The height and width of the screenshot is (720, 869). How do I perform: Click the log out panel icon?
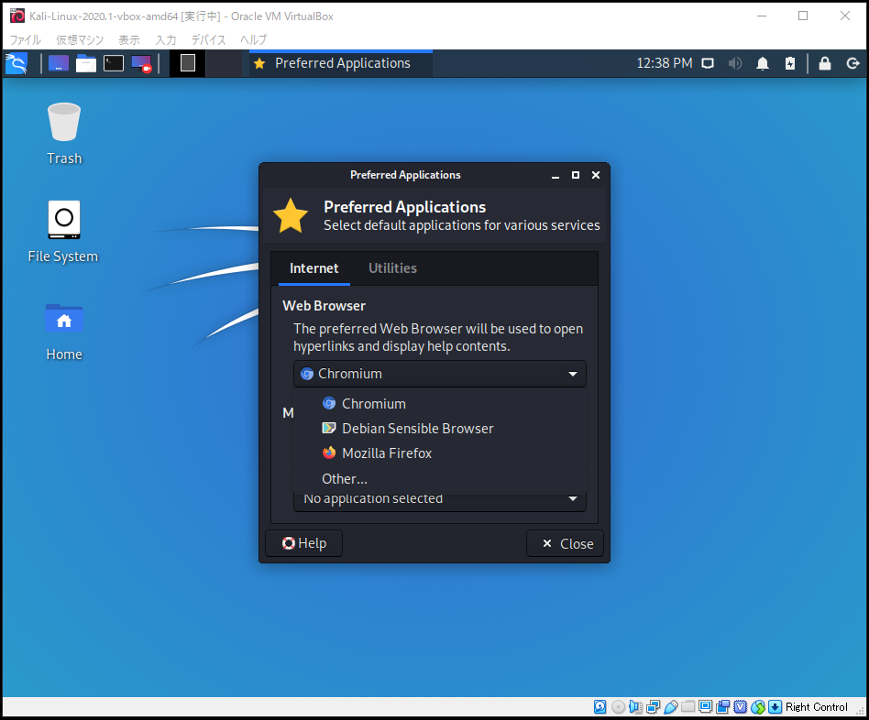pyautogui.click(x=852, y=63)
